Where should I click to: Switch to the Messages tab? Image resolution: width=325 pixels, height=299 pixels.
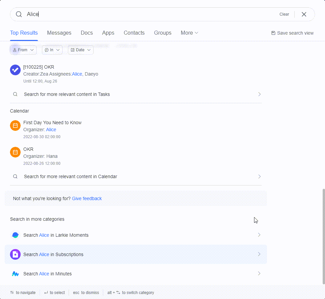click(x=59, y=33)
